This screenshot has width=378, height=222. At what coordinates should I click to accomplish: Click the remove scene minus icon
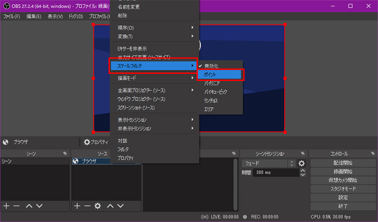[16, 206]
